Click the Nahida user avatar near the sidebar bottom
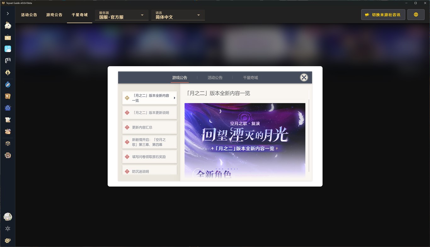Image resolution: width=430 pixels, height=247 pixels. (x=8, y=217)
